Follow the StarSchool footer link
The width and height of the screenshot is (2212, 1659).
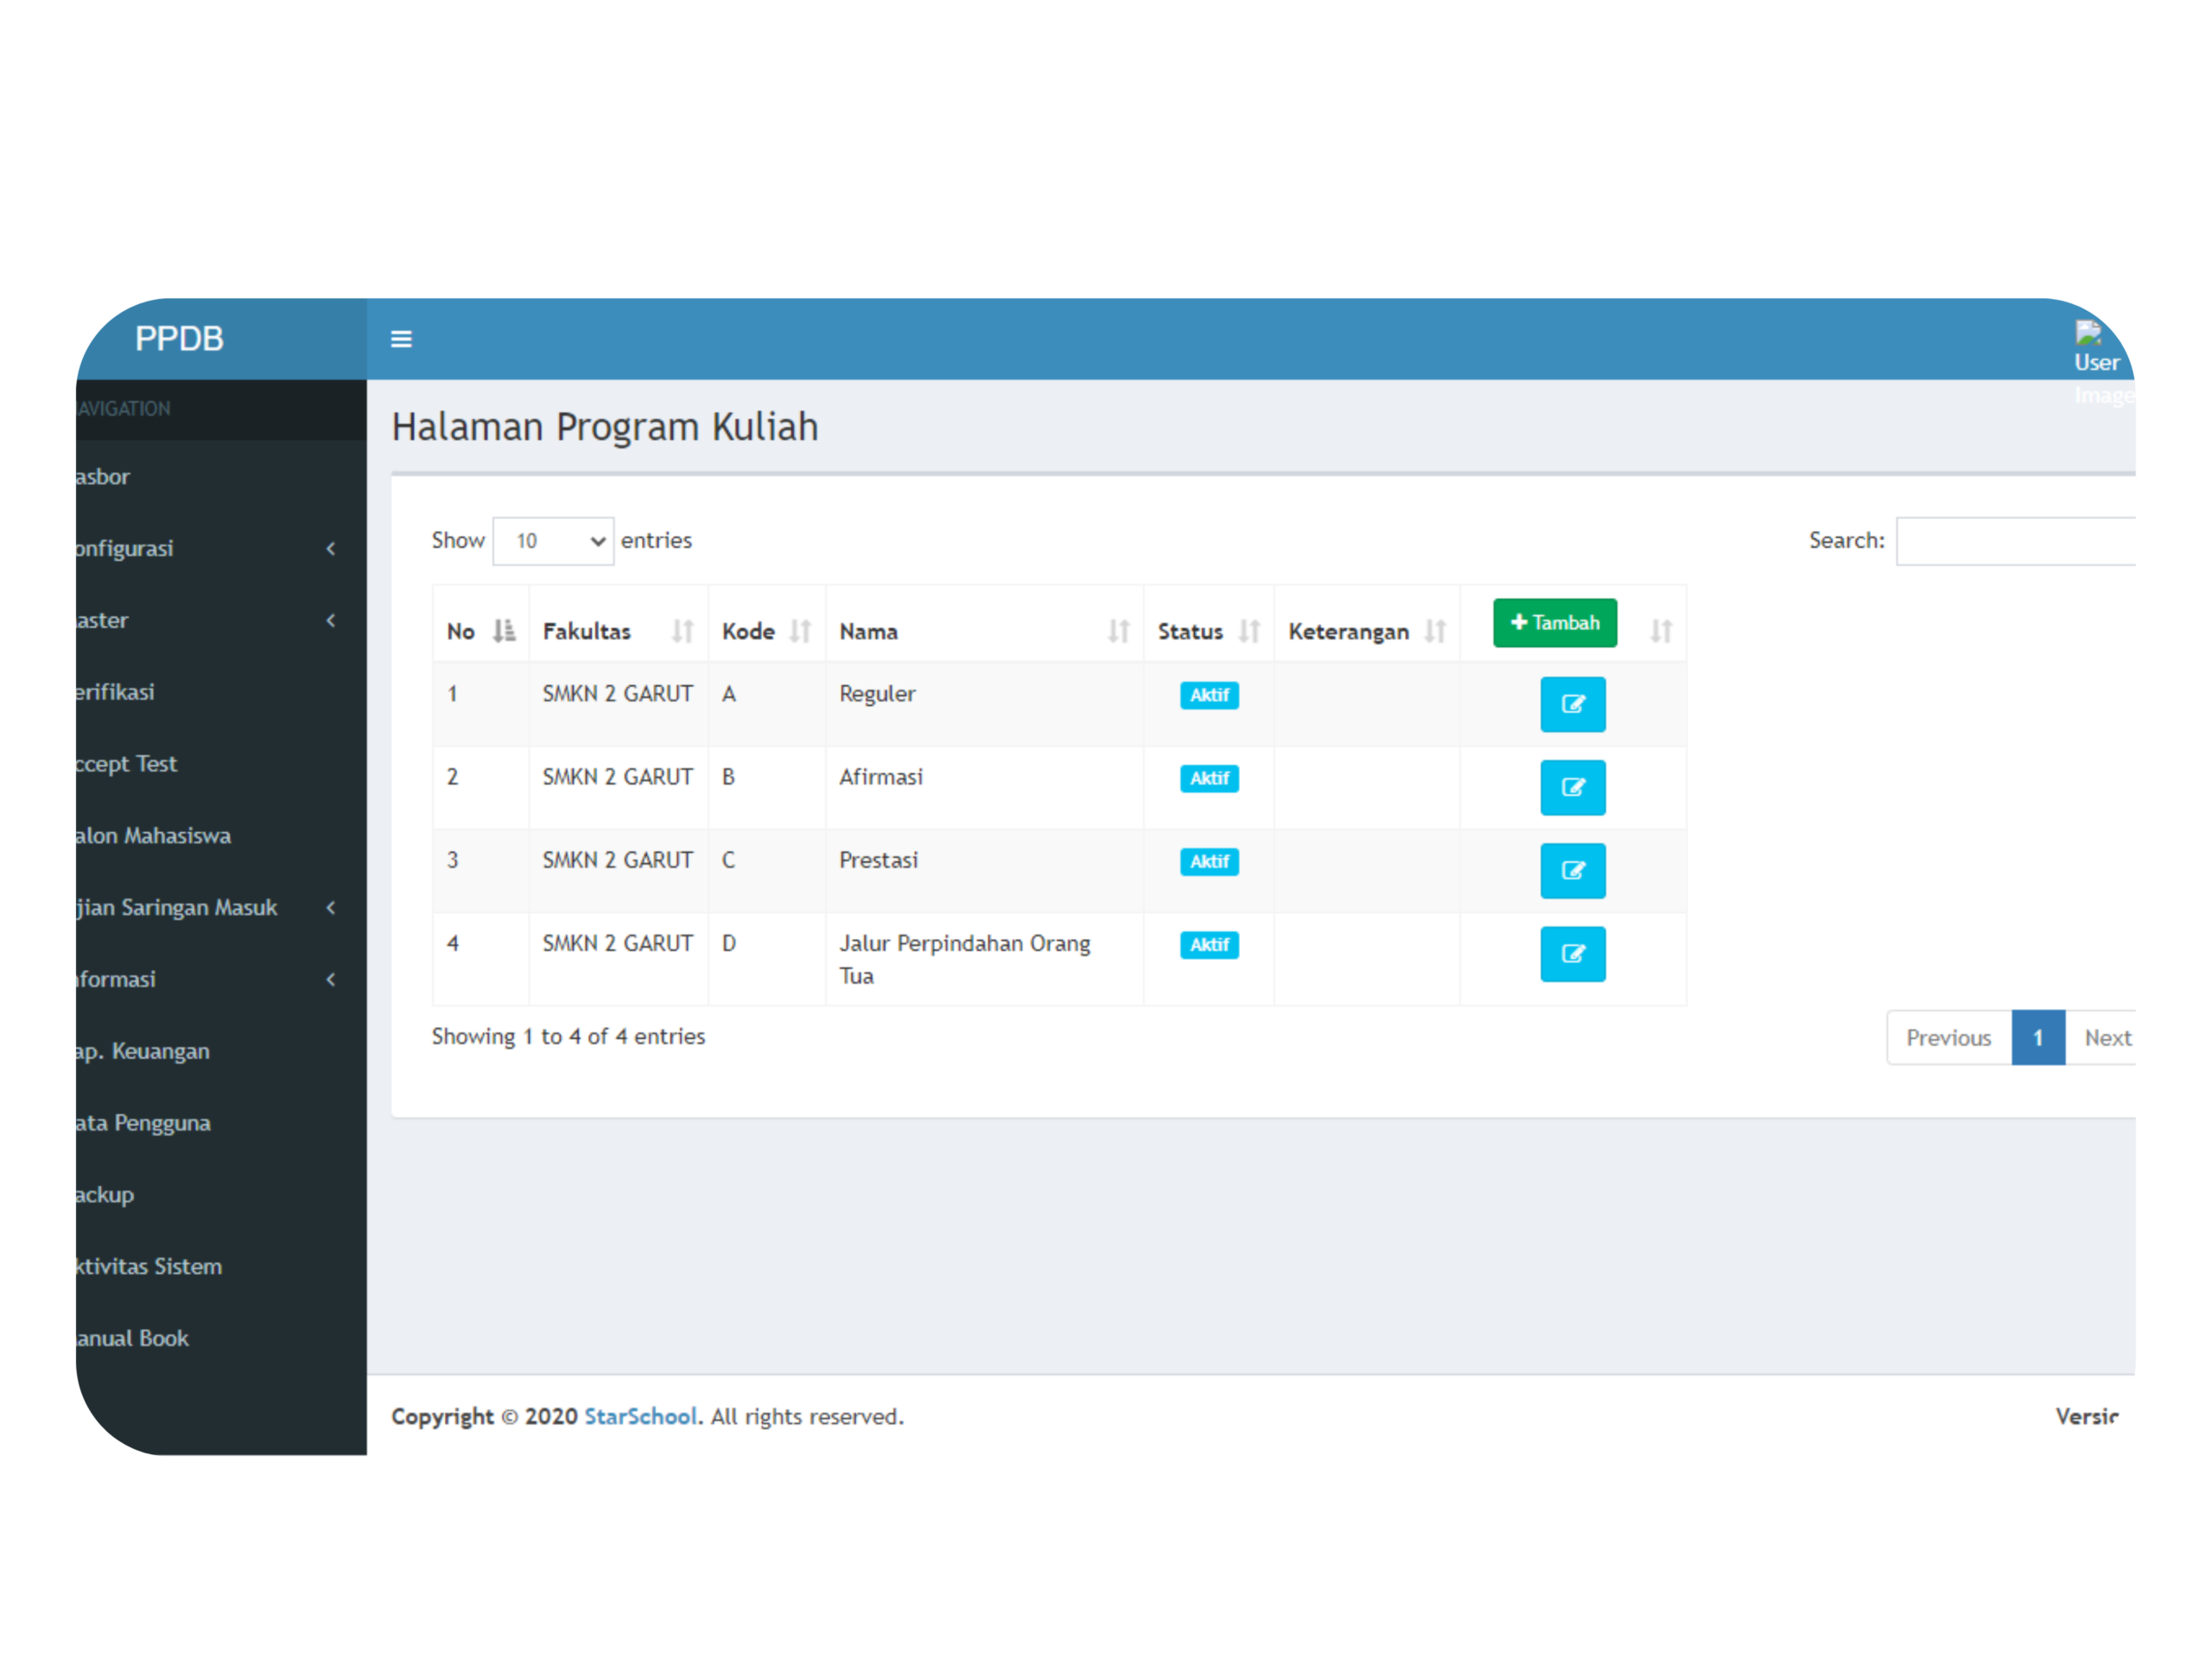coord(640,1416)
